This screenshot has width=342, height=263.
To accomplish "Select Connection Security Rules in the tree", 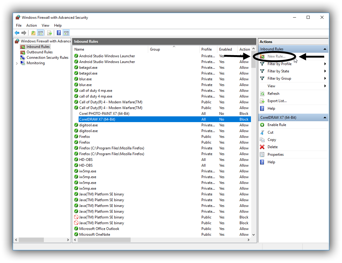I will [47, 58].
